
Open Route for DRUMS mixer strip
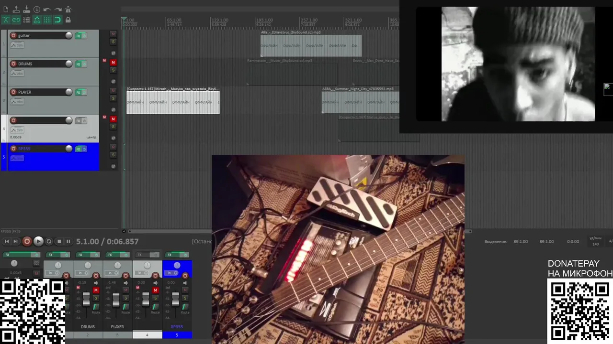96,308
